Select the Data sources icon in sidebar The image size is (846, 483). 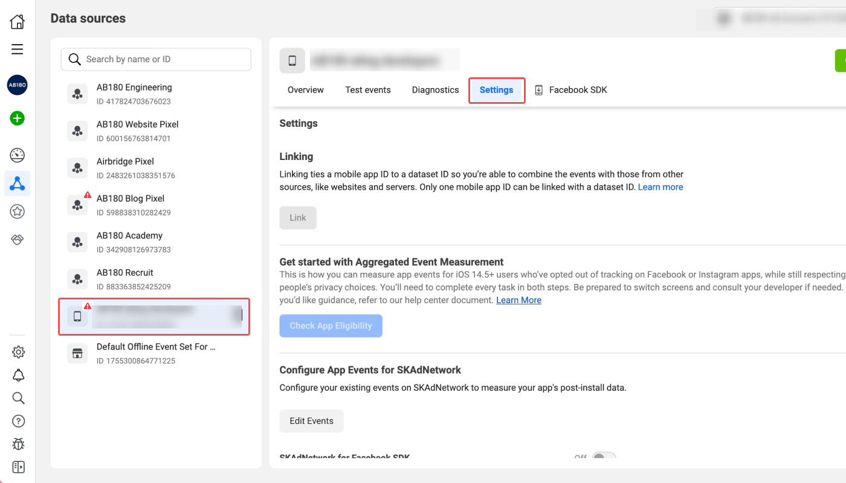pyautogui.click(x=18, y=183)
